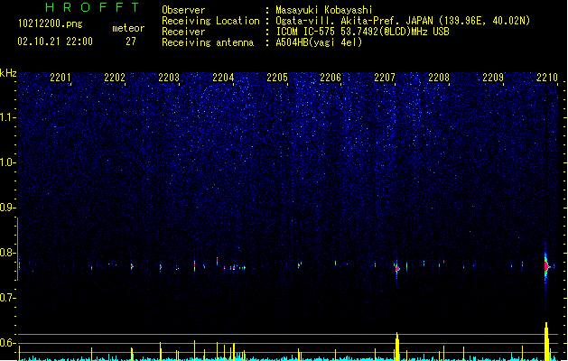Click observer name Masayuki Kobayashi
Image resolution: width=568 pixels, height=361 pixels.
[x=324, y=10]
